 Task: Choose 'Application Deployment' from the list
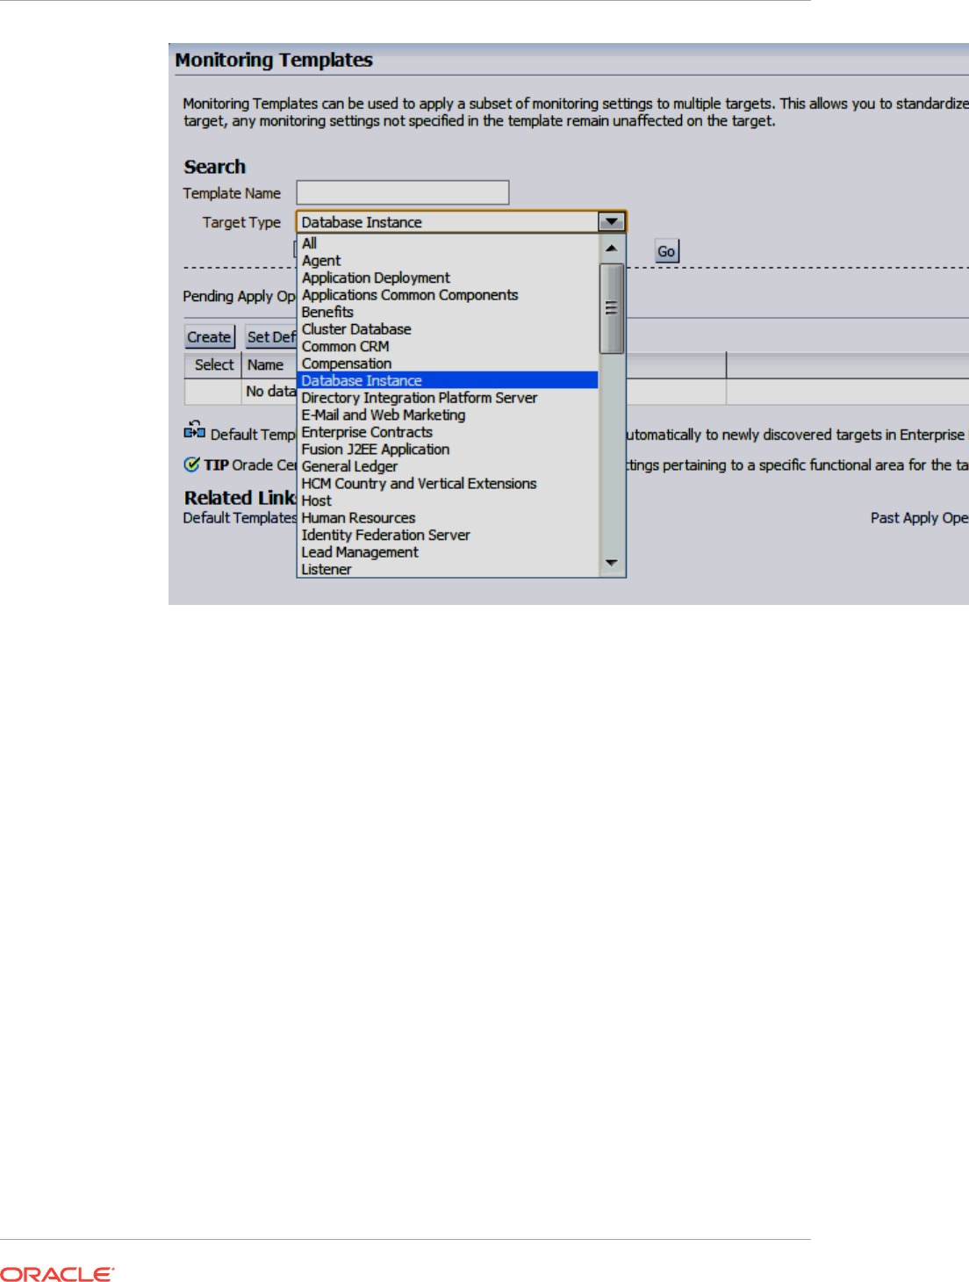tap(449, 277)
